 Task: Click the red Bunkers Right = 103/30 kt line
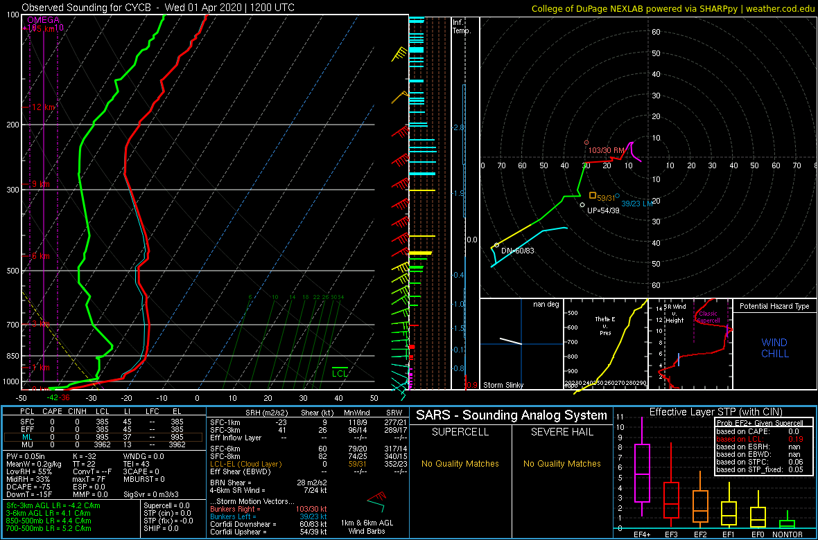[268, 509]
